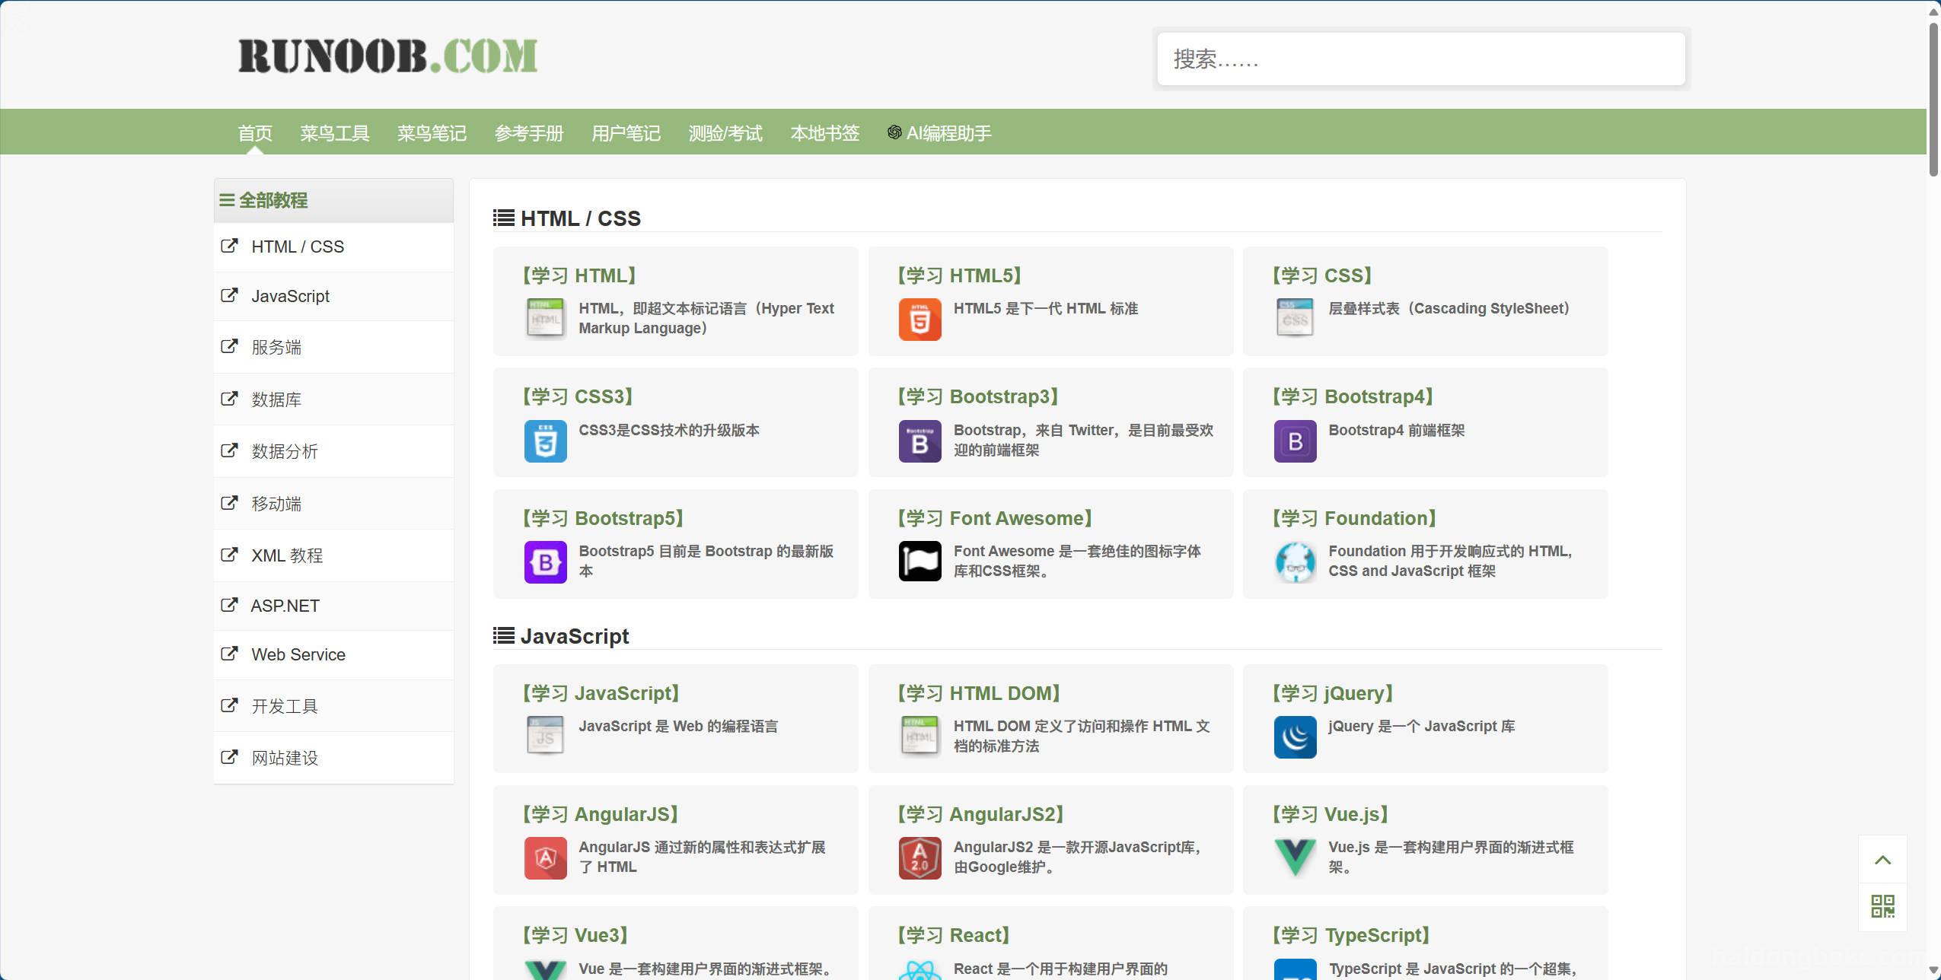Click the Bootstrap3 purple B icon
This screenshot has height=980, width=1941.
click(x=920, y=441)
